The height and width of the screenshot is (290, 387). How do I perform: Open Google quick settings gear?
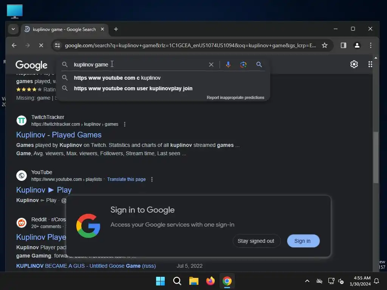coord(354,64)
